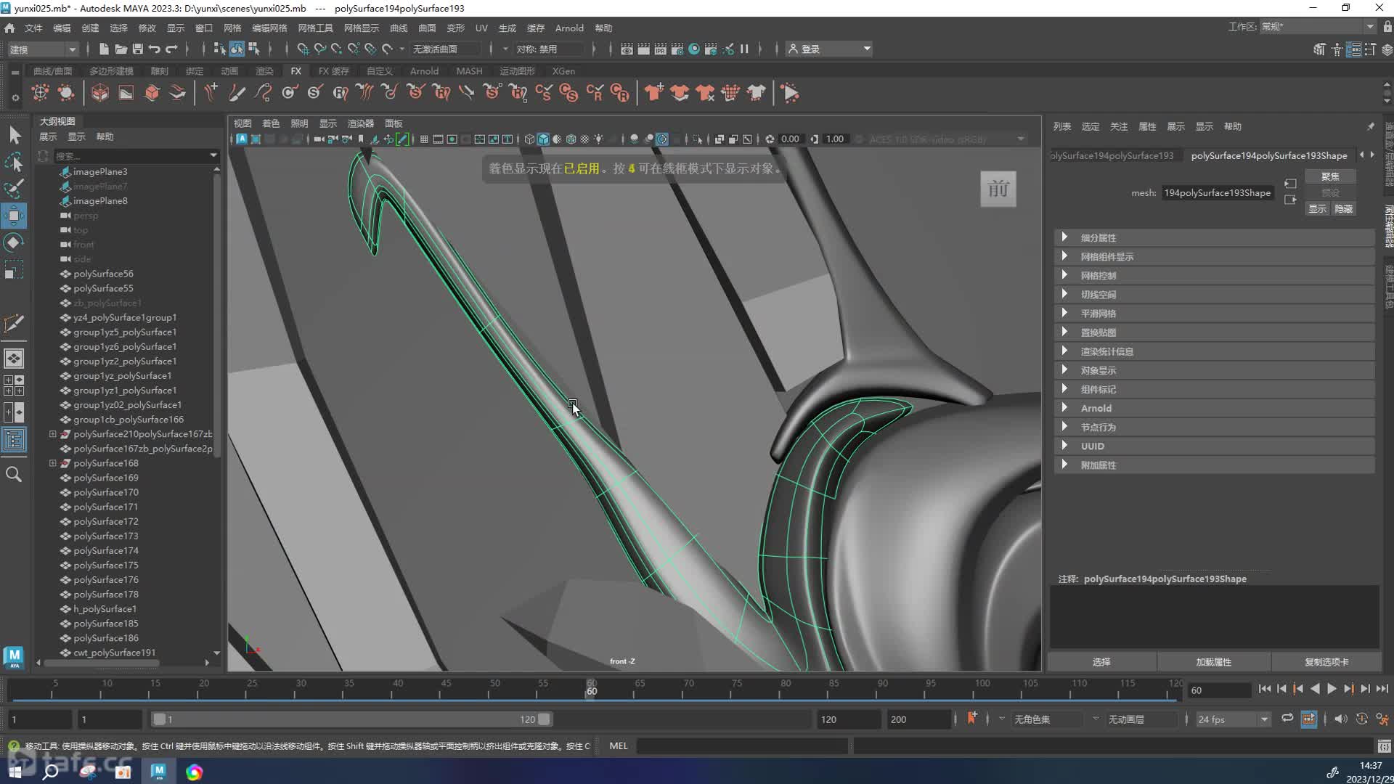Open the search magnifier in toolbox

(14, 475)
